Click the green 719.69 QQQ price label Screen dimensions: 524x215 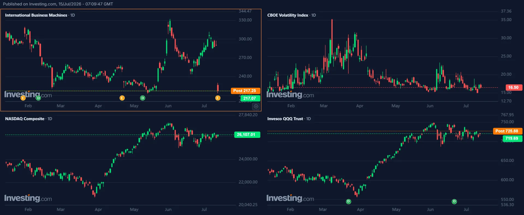512,138
